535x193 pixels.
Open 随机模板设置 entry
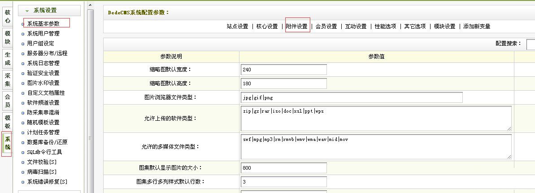coord(43,122)
